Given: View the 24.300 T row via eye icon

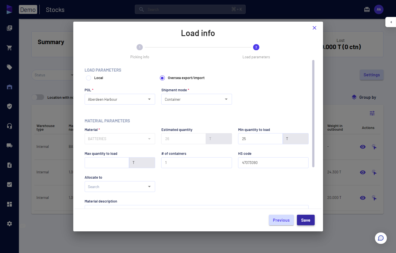Looking at the screenshot, I should pos(363,172).
